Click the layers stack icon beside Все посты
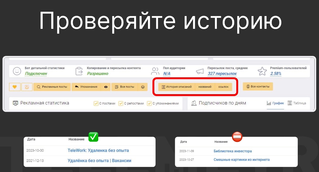Image resolution: width=319 pixels, height=172 pixels. coord(143,87)
